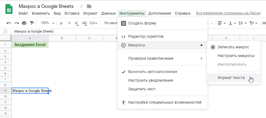The height and width of the screenshot is (118, 266).
Task: Toggle the Включить автозаполнение checkmark item
Action: pyautogui.click(x=153, y=72)
